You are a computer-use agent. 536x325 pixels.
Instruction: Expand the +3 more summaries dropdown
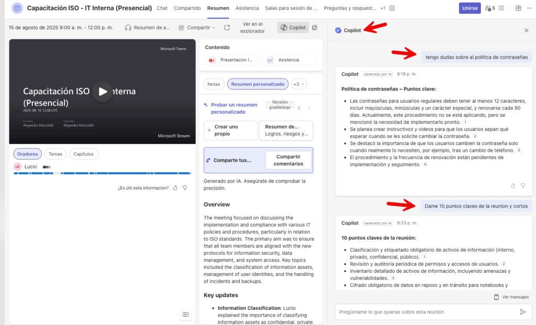tap(299, 84)
